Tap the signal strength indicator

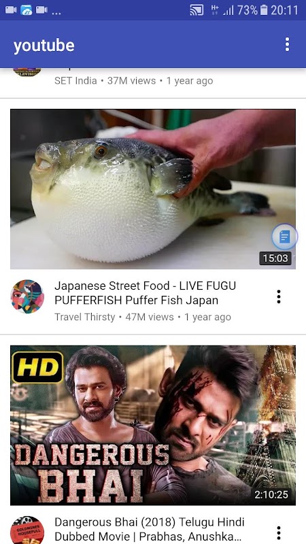click(x=228, y=10)
